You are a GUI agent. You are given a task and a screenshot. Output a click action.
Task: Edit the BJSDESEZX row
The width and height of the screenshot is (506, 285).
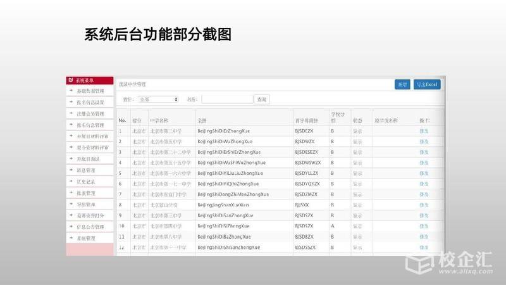coord(424,152)
